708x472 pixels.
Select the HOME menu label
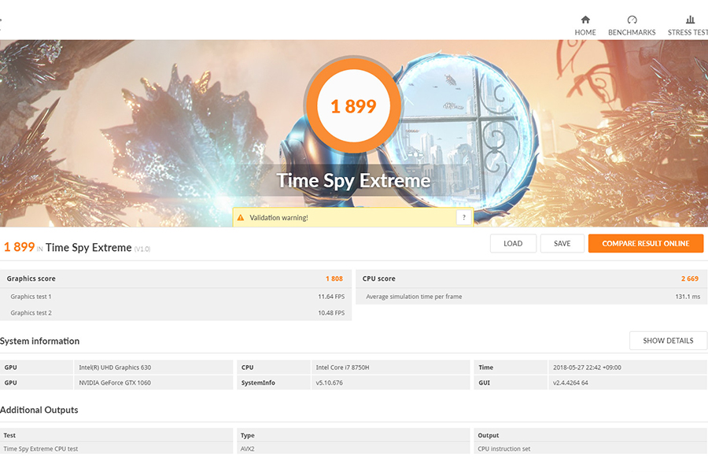click(x=585, y=32)
